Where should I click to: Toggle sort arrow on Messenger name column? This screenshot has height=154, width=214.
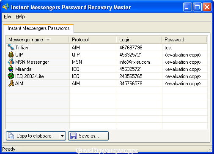pyautogui.click(x=48, y=40)
